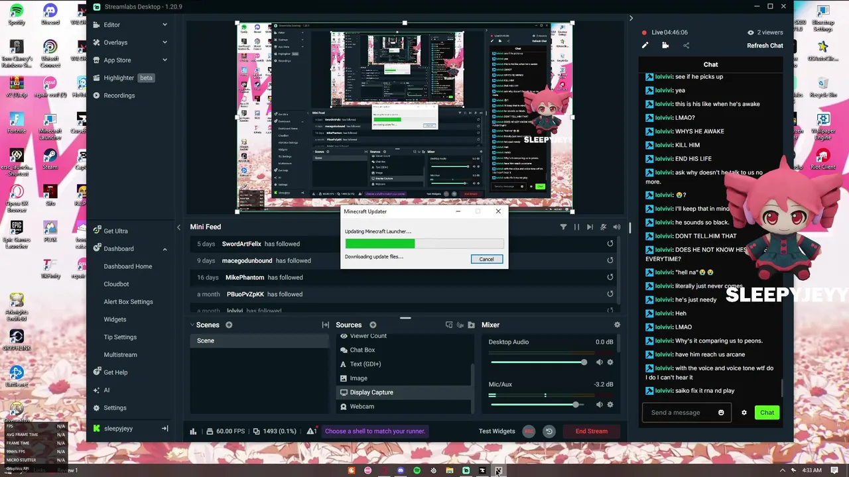Click the warning notifications icon in status bar

pos(310,431)
